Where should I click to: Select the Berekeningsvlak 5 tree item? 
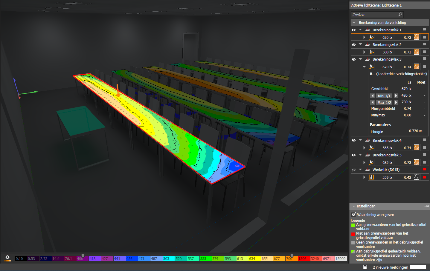[x=387, y=155]
